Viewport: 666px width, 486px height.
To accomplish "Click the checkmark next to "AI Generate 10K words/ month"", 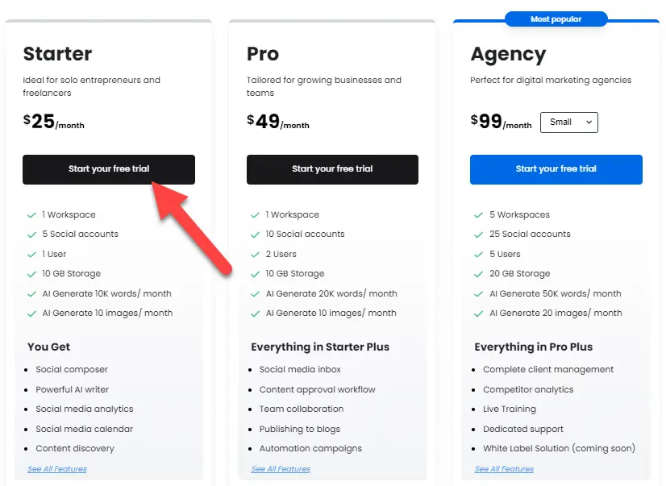I will tap(31, 293).
